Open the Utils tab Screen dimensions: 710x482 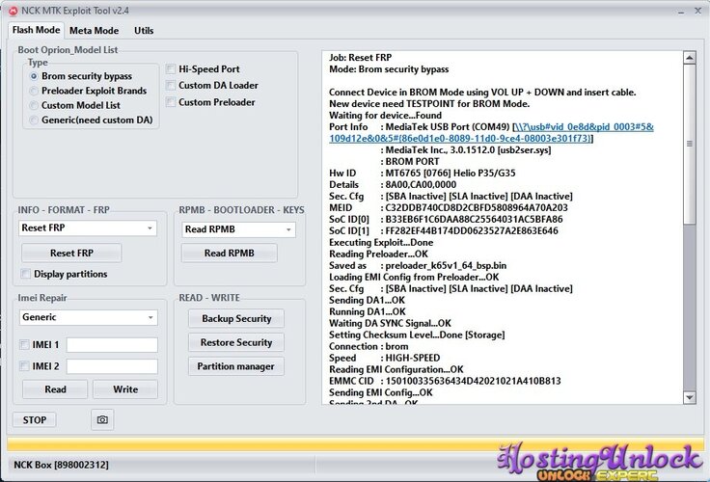[x=144, y=30]
